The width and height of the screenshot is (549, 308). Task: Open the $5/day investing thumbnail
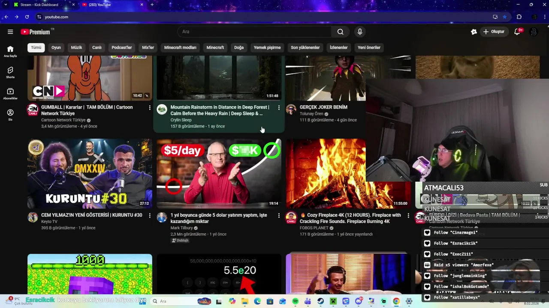point(219,174)
